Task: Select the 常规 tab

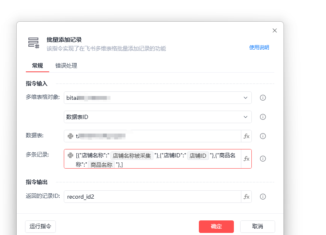Action: coord(38,66)
